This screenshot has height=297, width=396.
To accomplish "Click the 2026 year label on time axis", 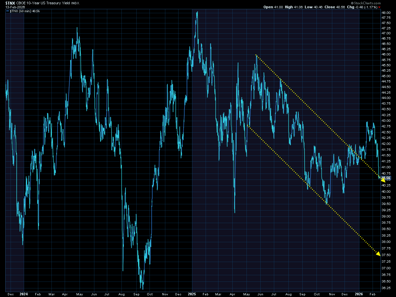I will click(359, 294).
